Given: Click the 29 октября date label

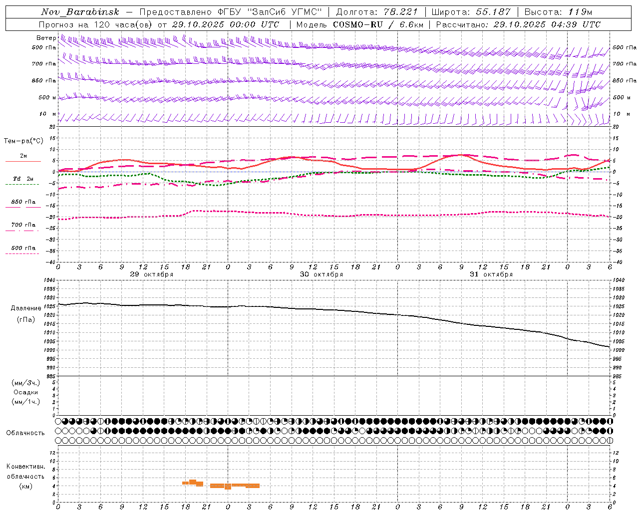Looking at the screenshot, I should (x=152, y=274).
